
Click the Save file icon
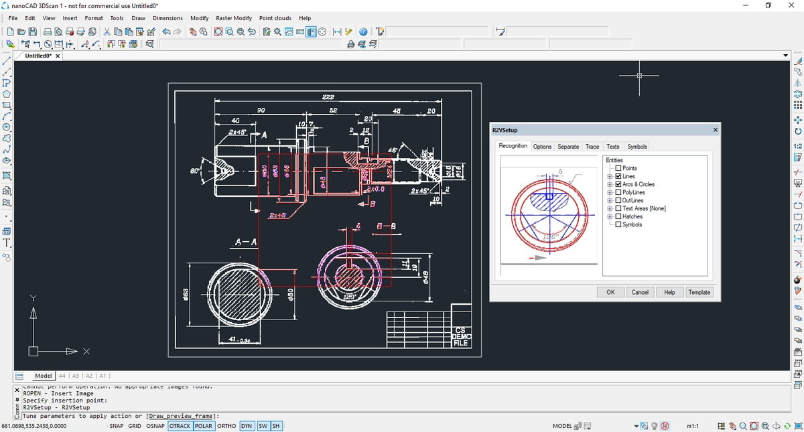pyautogui.click(x=33, y=31)
